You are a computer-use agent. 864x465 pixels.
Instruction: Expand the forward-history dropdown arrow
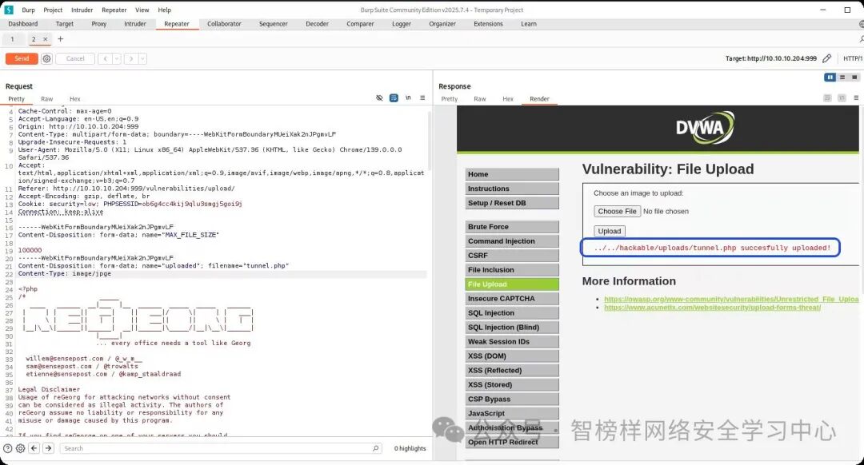(142, 58)
